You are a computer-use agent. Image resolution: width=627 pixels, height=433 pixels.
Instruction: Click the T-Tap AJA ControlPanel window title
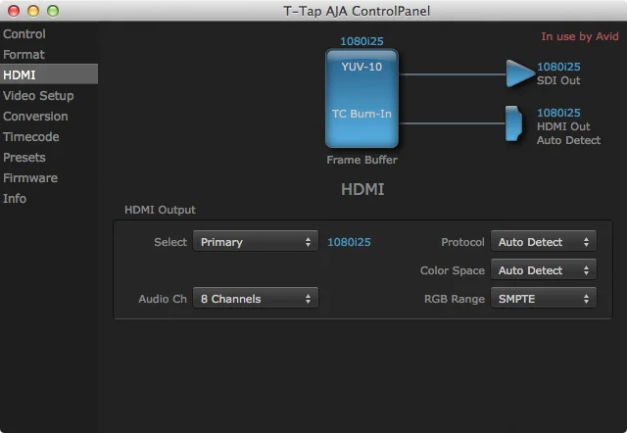click(x=357, y=11)
